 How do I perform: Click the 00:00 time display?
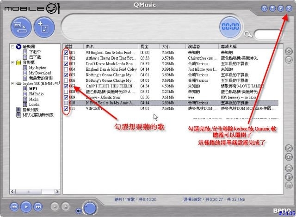230,27
